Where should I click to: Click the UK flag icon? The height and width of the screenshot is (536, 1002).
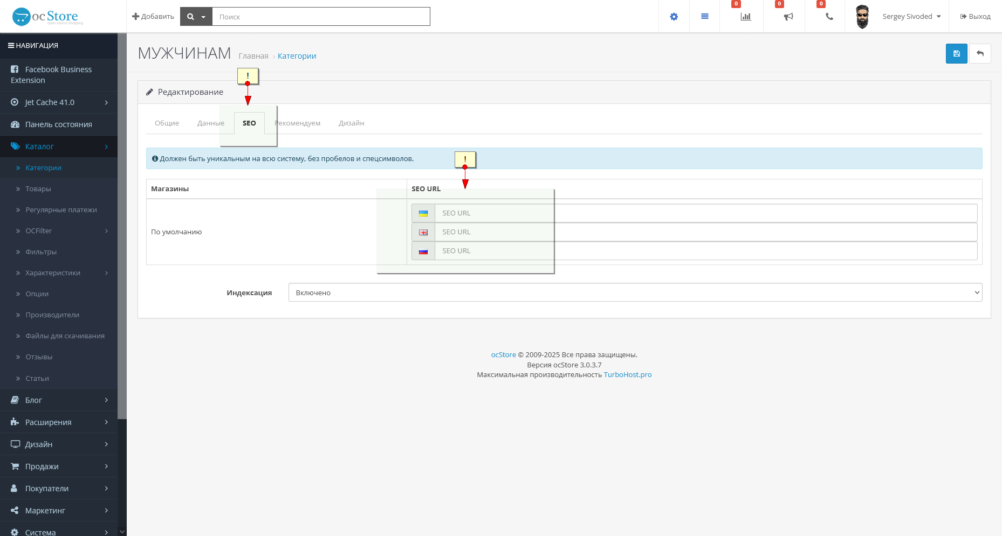423,232
